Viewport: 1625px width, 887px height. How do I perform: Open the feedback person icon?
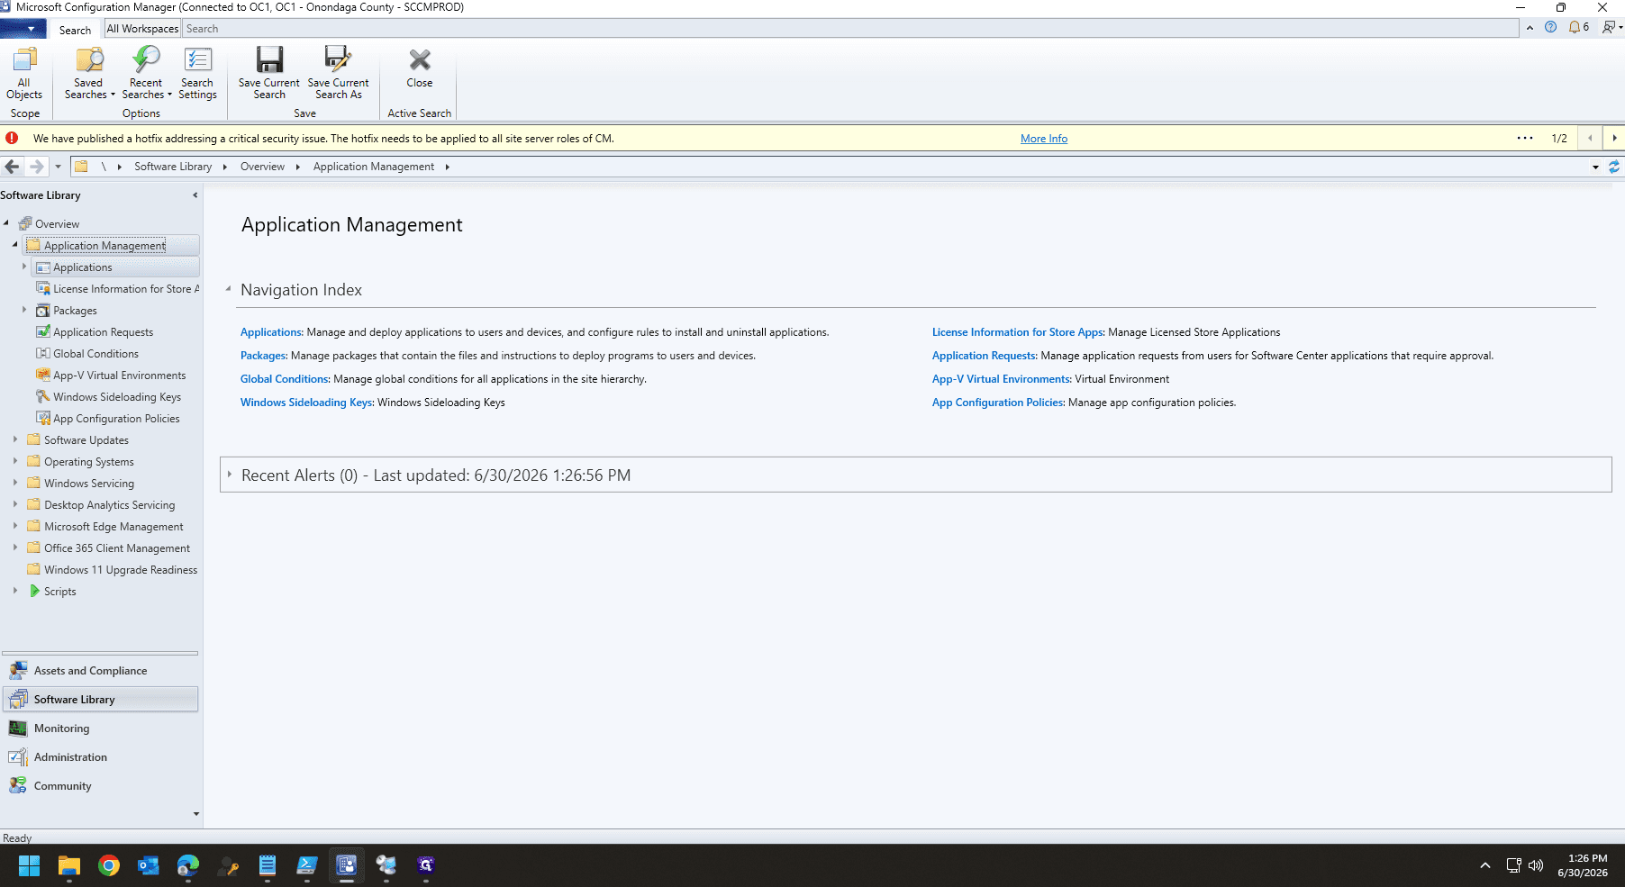(1611, 27)
